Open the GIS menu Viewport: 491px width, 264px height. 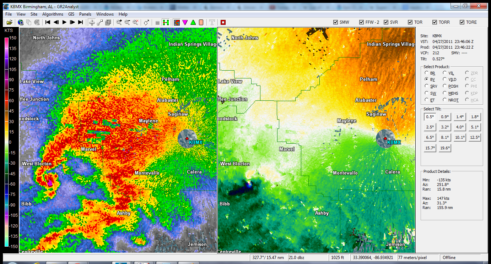(x=71, y=14)
